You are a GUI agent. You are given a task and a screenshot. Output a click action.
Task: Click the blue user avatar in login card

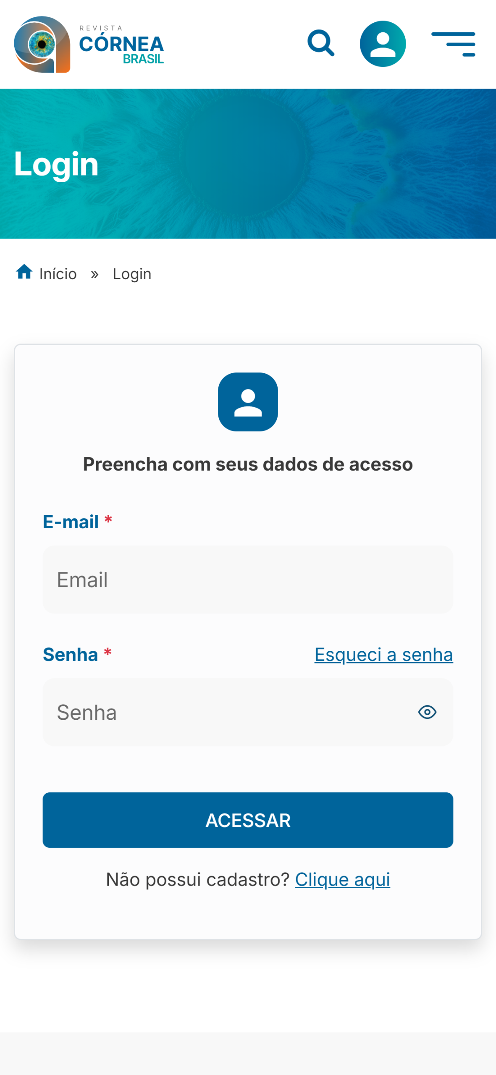[248, 402]
